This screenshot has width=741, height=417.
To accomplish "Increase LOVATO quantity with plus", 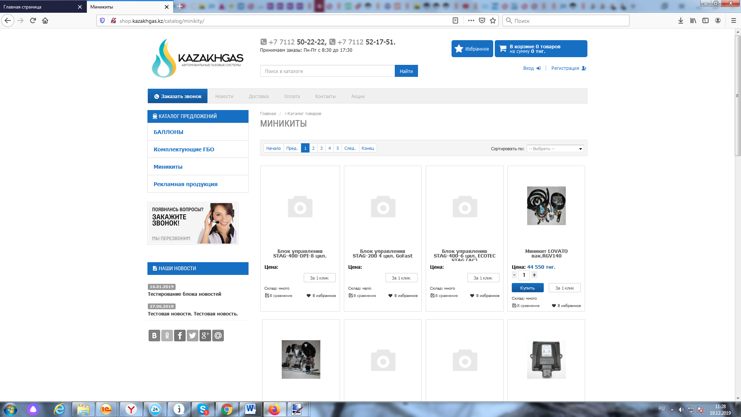I will tap(534, 275).
